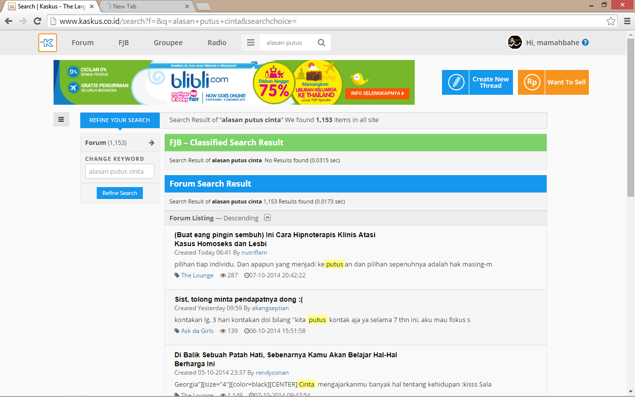Open author nutriflam profile link
This screenshot has width=635, height=397.
tap(254, 253)
